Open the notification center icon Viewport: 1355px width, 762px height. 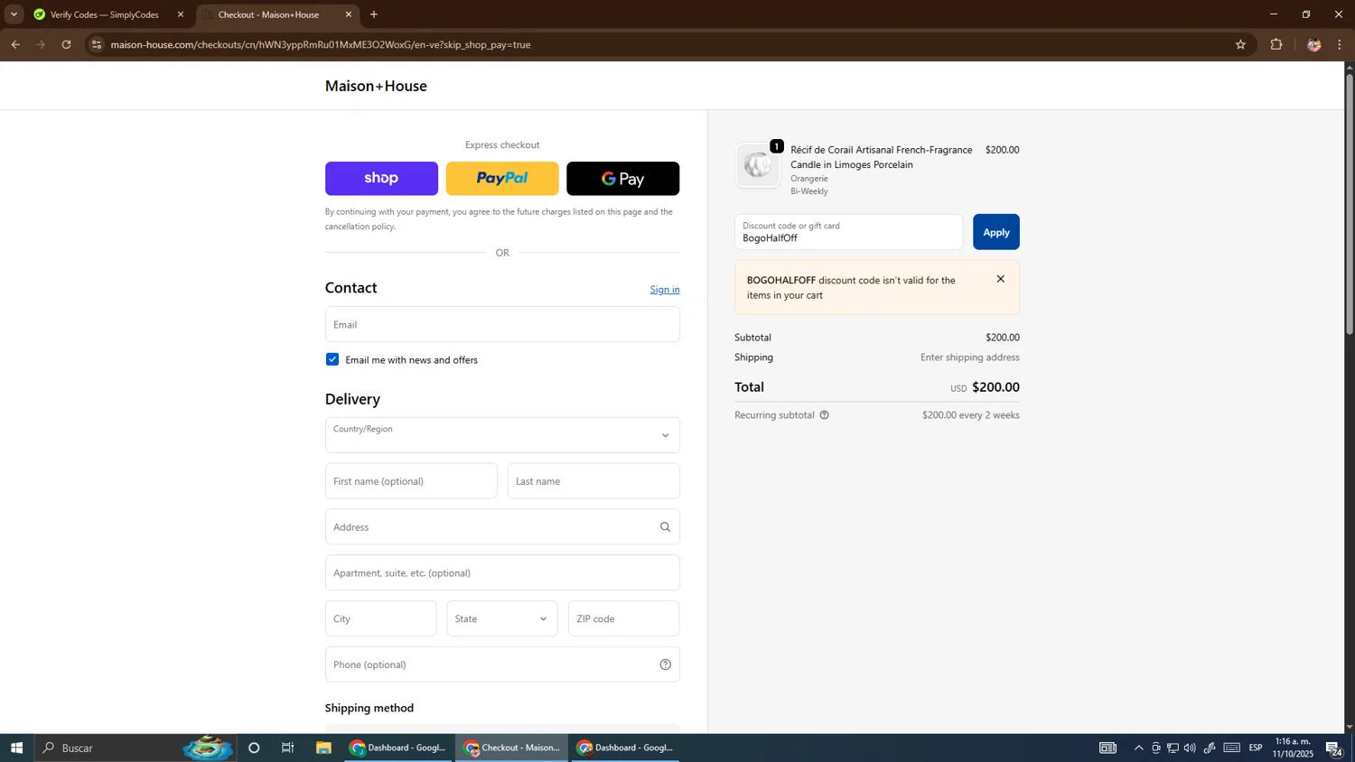[1333, 748]
